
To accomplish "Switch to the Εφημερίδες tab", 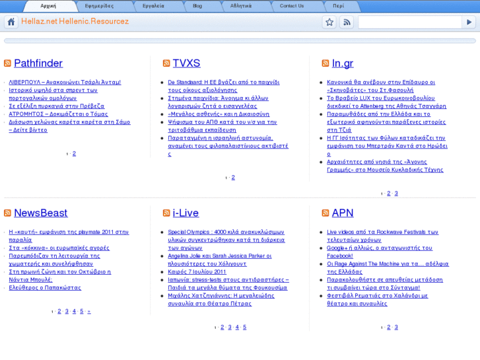I will click(99, 6).
